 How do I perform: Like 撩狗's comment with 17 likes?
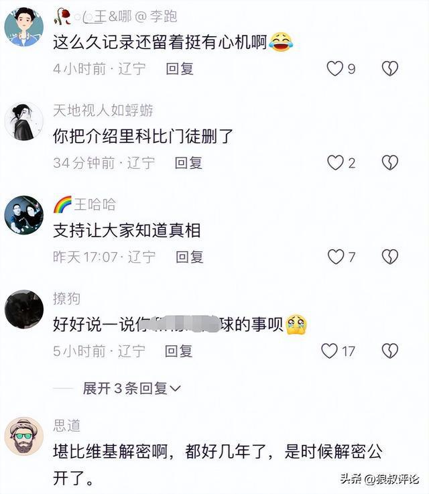(329, 351)
